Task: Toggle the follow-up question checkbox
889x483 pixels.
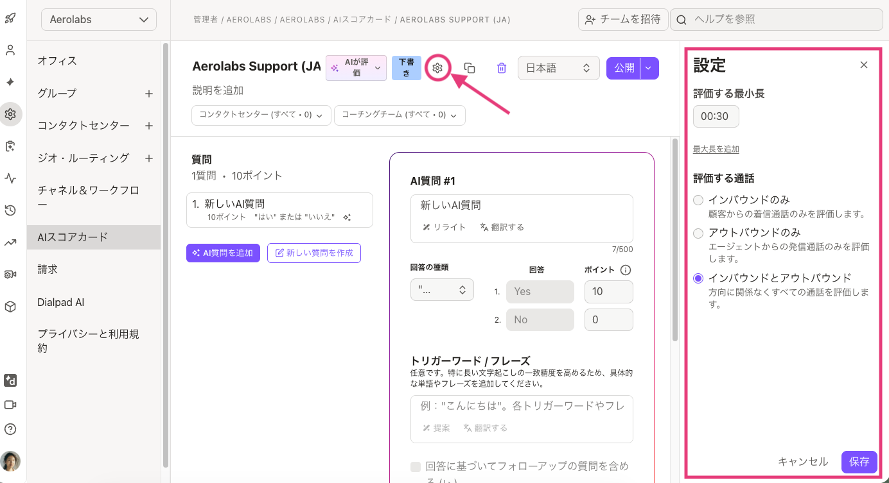Action: coord(416,466)
